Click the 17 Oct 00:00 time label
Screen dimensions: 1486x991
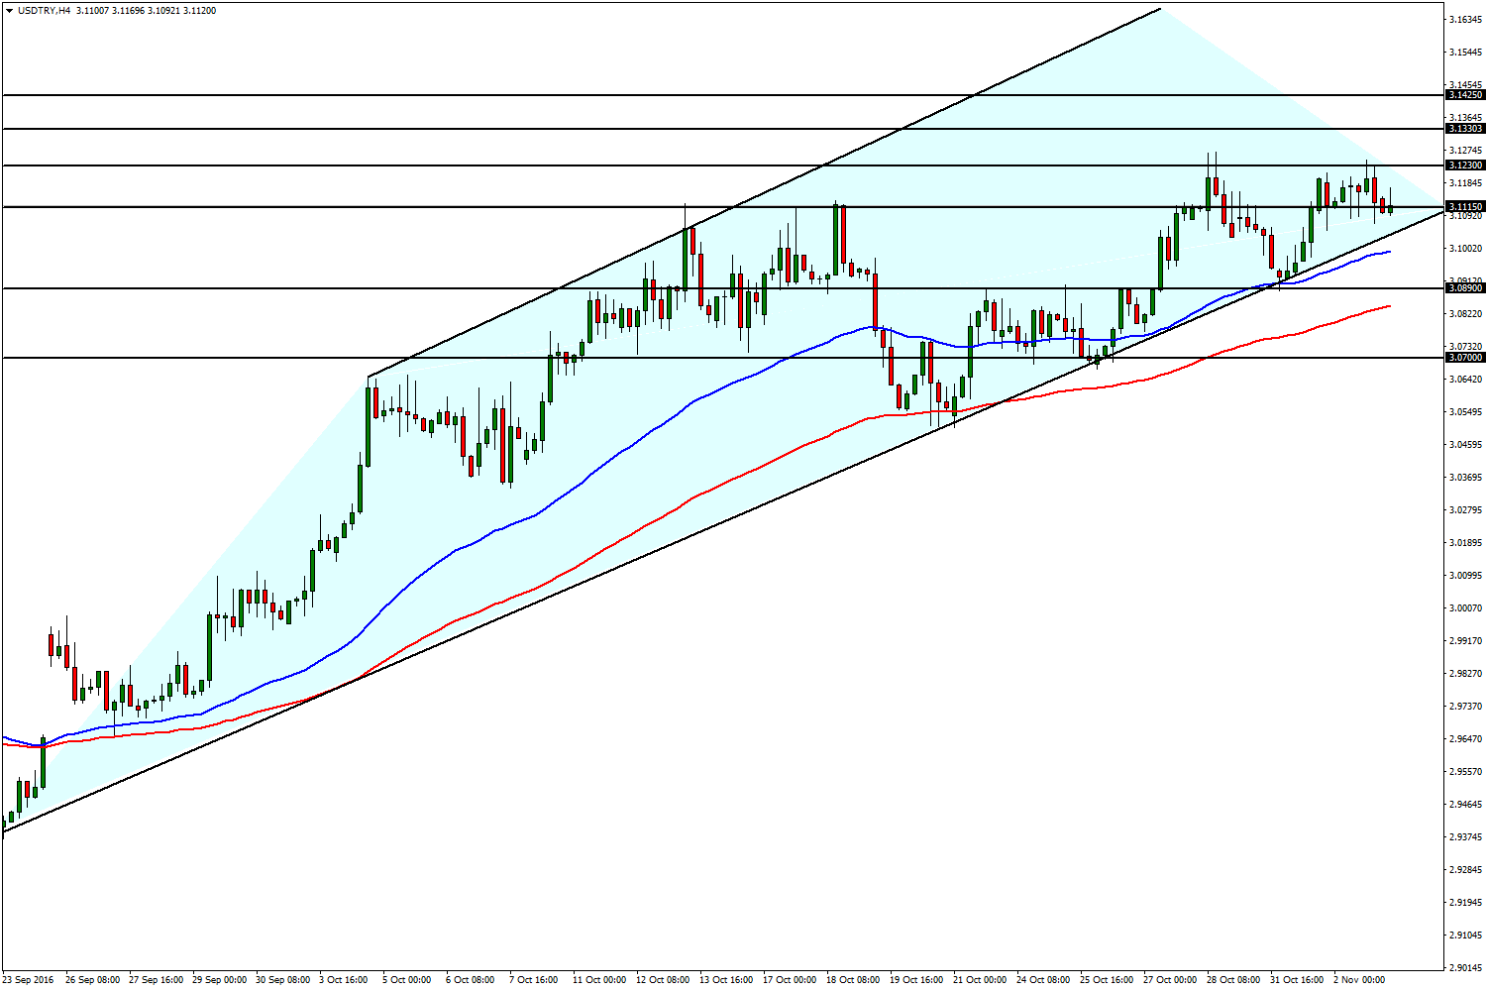point(790,980)
